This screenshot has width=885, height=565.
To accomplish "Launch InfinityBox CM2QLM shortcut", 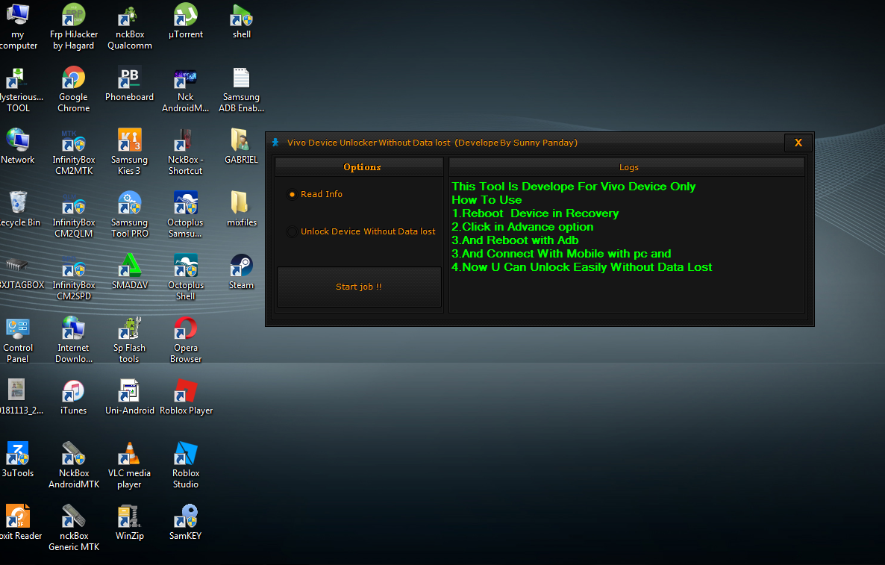I will point(73,214).
